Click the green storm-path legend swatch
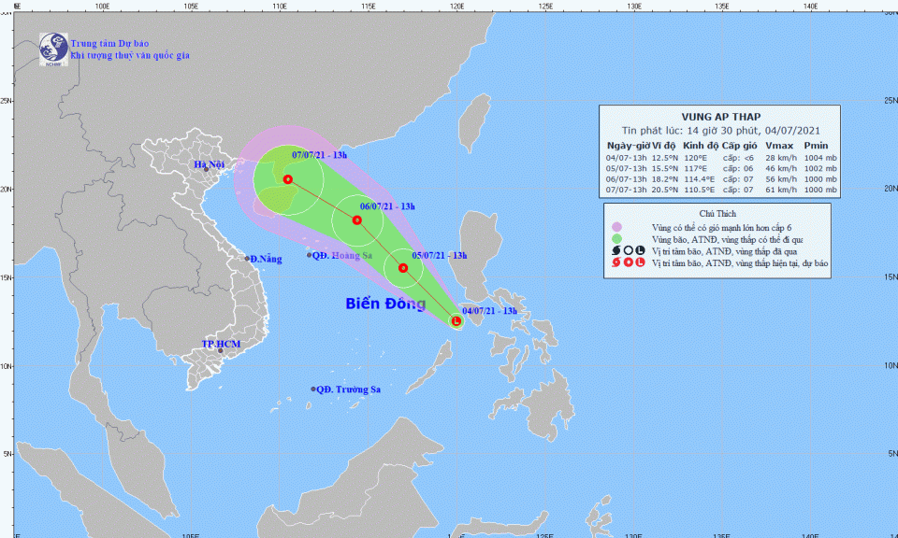 coord(616,239)
